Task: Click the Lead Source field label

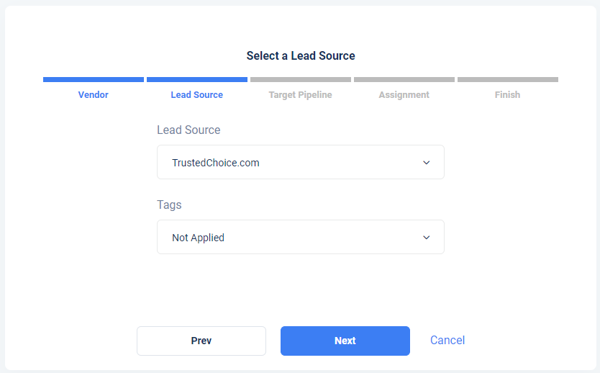Action: [x=188, y=130]
